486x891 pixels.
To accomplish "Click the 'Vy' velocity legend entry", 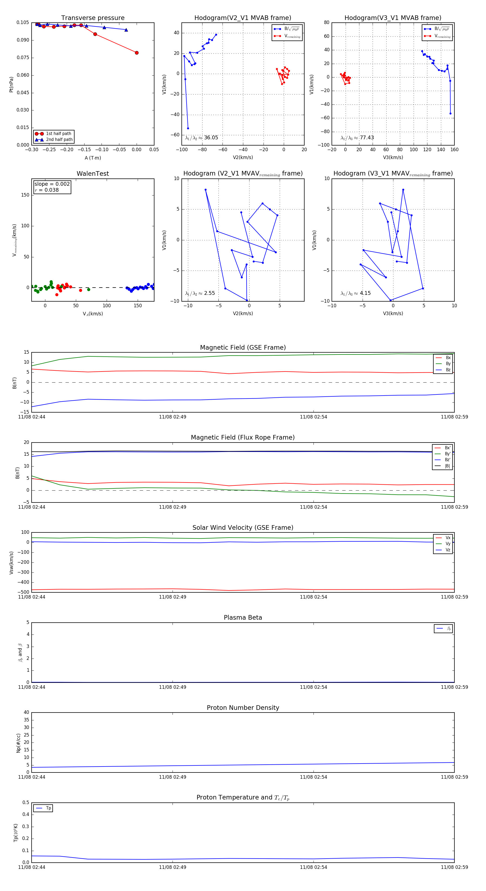I will [x=443, y=544].
